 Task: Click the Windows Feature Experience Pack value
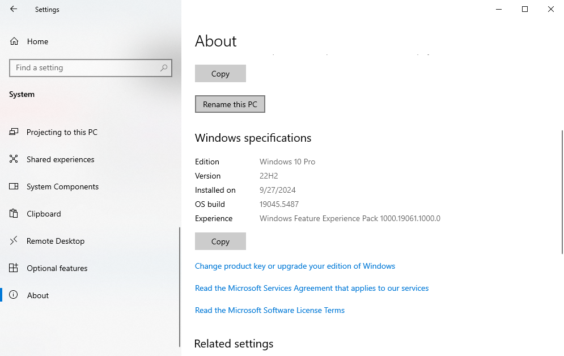point(350,218)
